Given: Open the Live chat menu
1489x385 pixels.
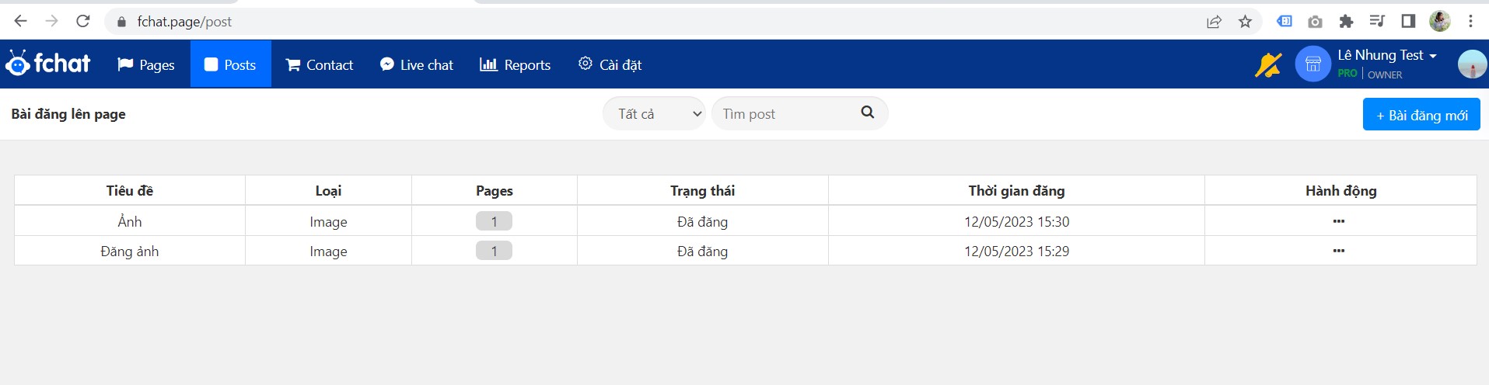Looking at the screenshot, I should (416, 65).
